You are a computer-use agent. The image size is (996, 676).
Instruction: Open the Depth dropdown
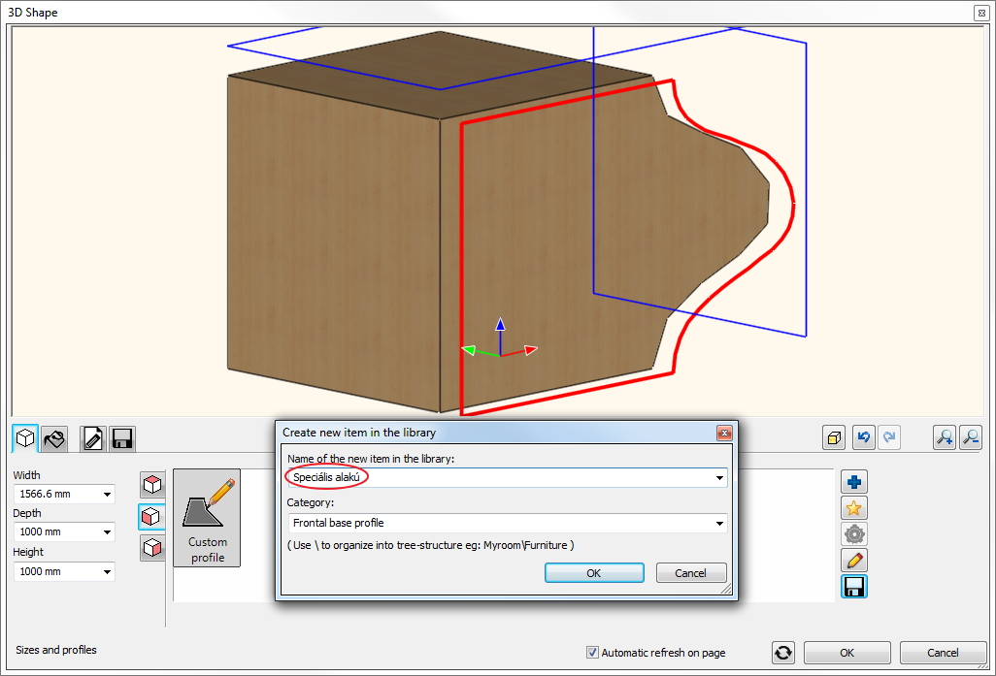pyautogui.click(x=107, y=531)
